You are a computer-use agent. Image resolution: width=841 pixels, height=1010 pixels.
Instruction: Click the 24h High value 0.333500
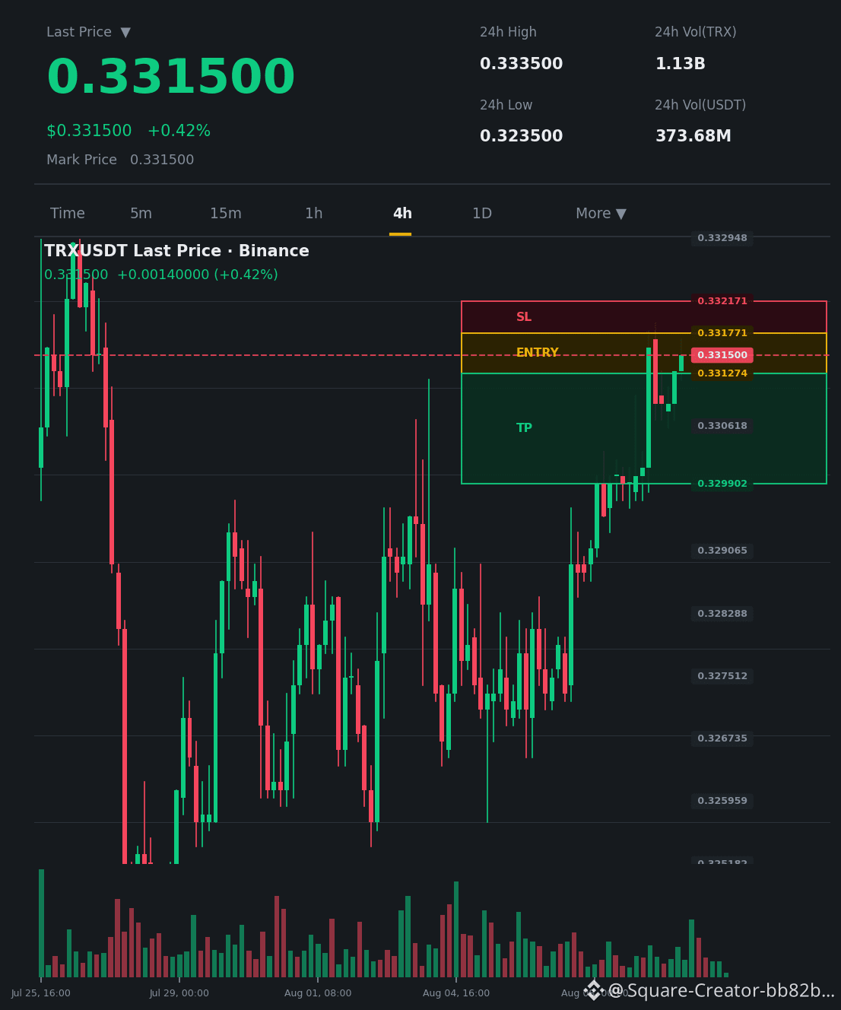click(x=522, y=65)
